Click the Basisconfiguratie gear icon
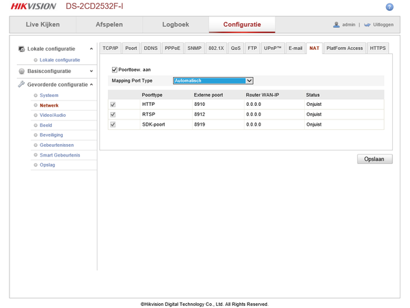Viewport: 410px width, 308px height. click(x=21, y=71)
